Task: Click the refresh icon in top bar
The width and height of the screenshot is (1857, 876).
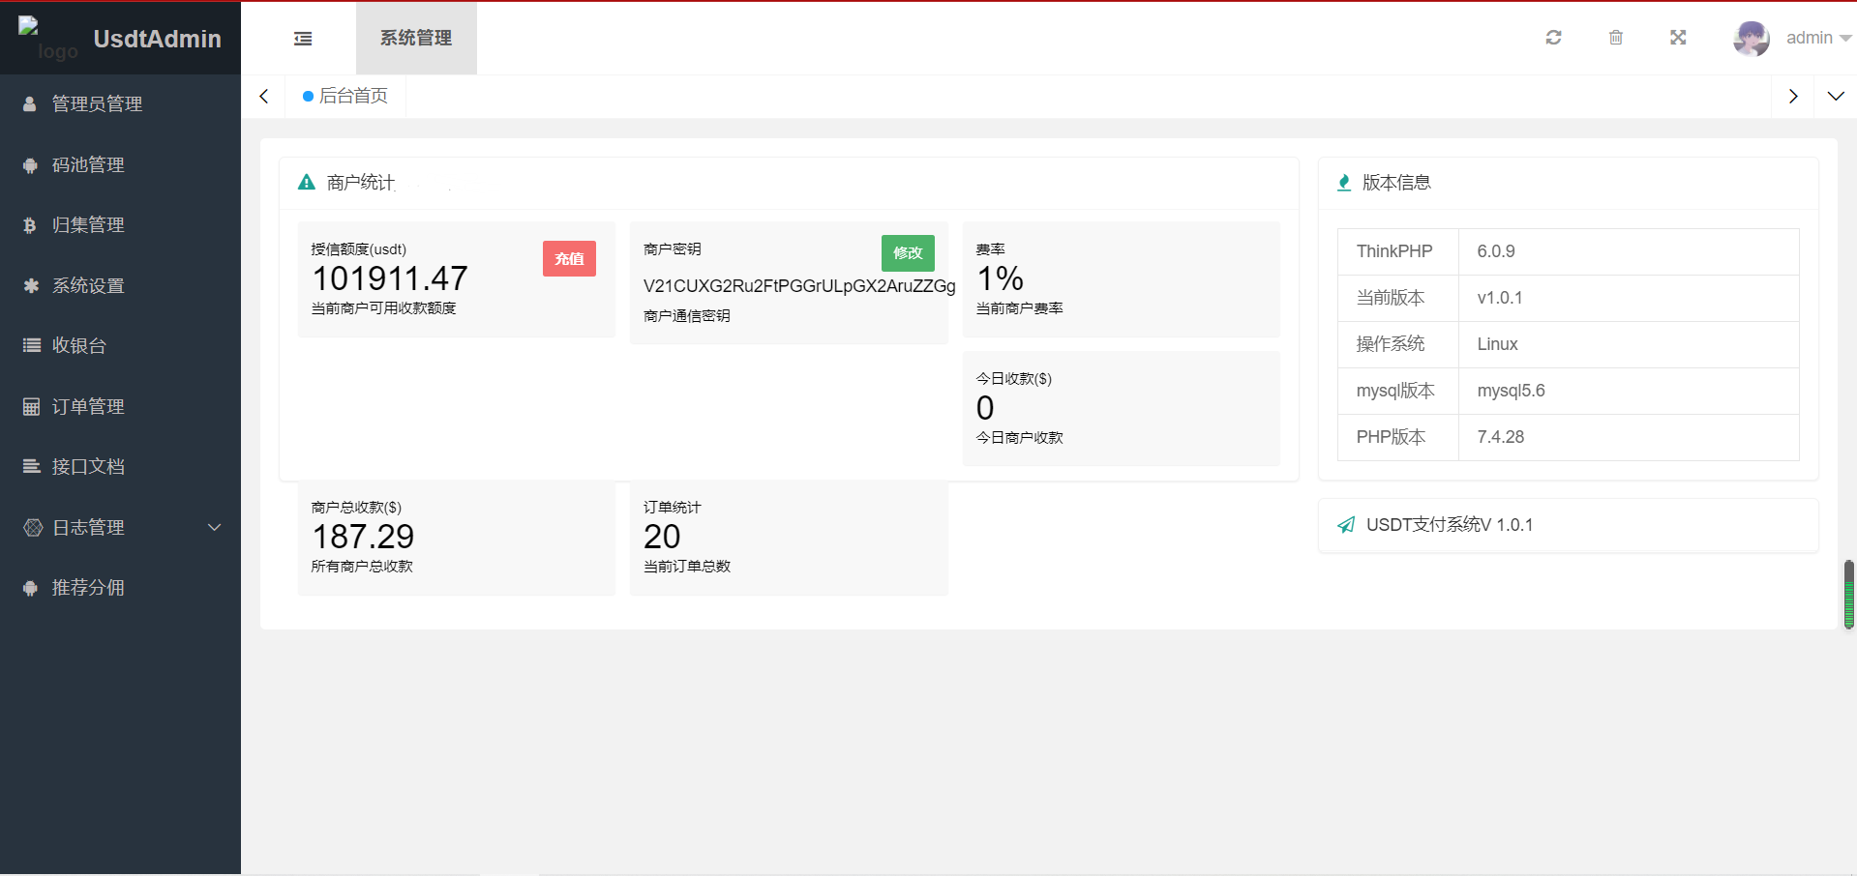Action: [x=1553, y=38]
